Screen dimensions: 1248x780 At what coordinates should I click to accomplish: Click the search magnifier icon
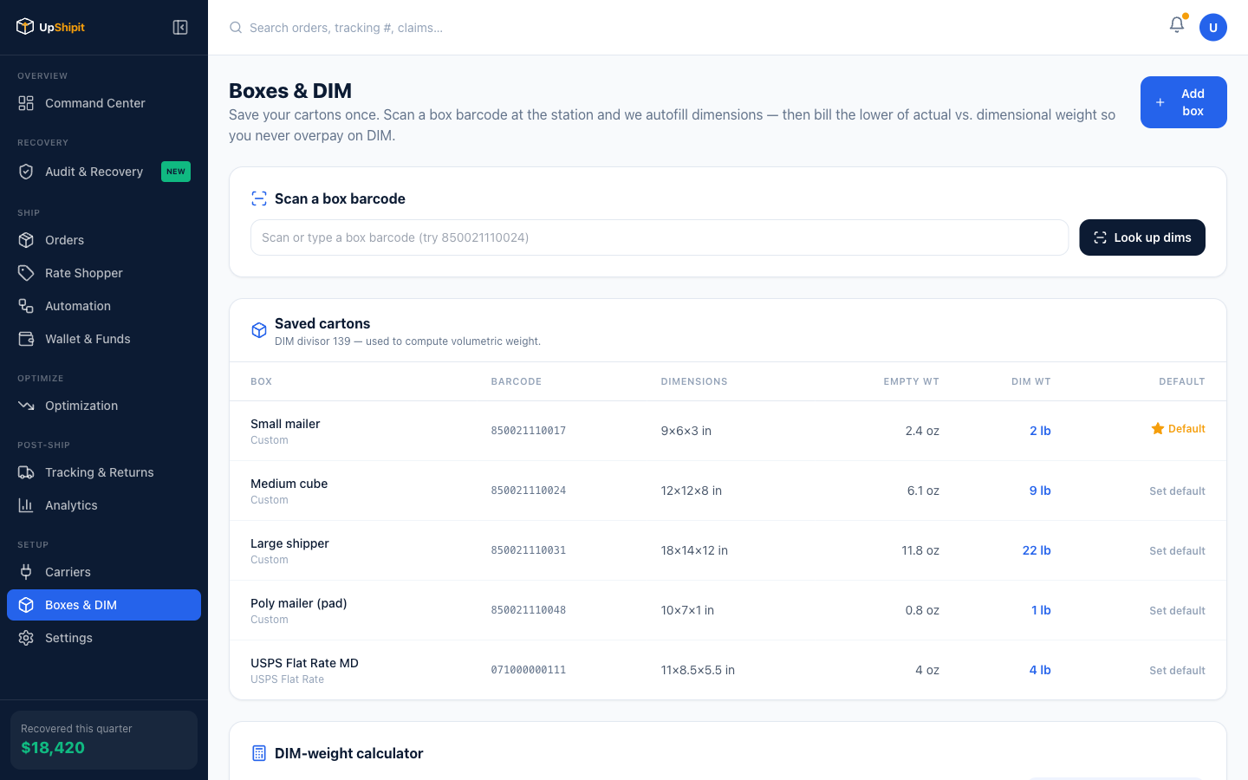tap(236, 28)
